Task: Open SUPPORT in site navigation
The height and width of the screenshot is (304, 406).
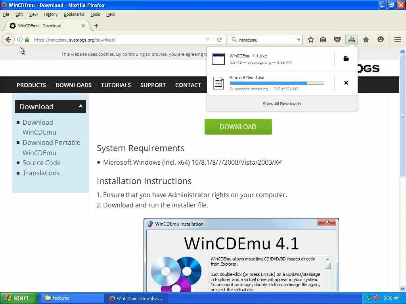Action: coord(153,85)
